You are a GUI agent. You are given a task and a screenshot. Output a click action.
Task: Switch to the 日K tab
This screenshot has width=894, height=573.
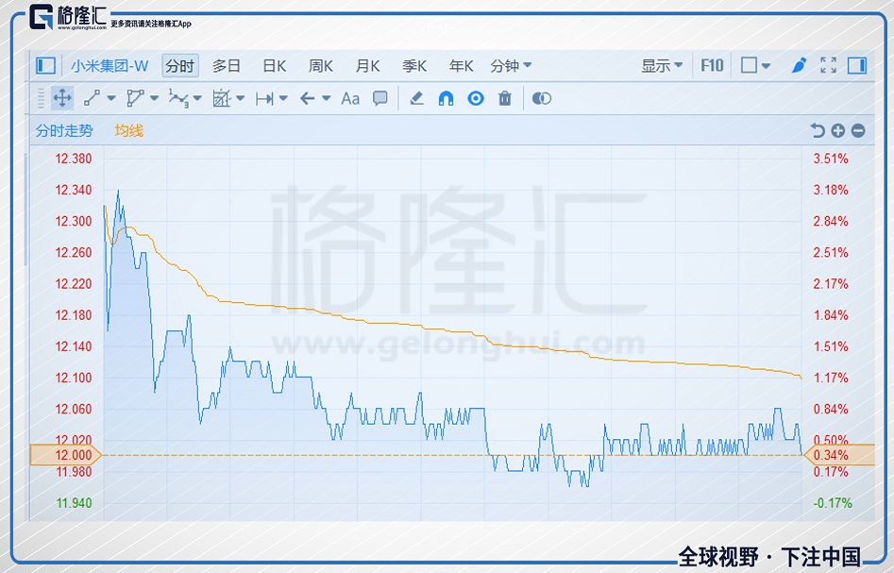275,65
